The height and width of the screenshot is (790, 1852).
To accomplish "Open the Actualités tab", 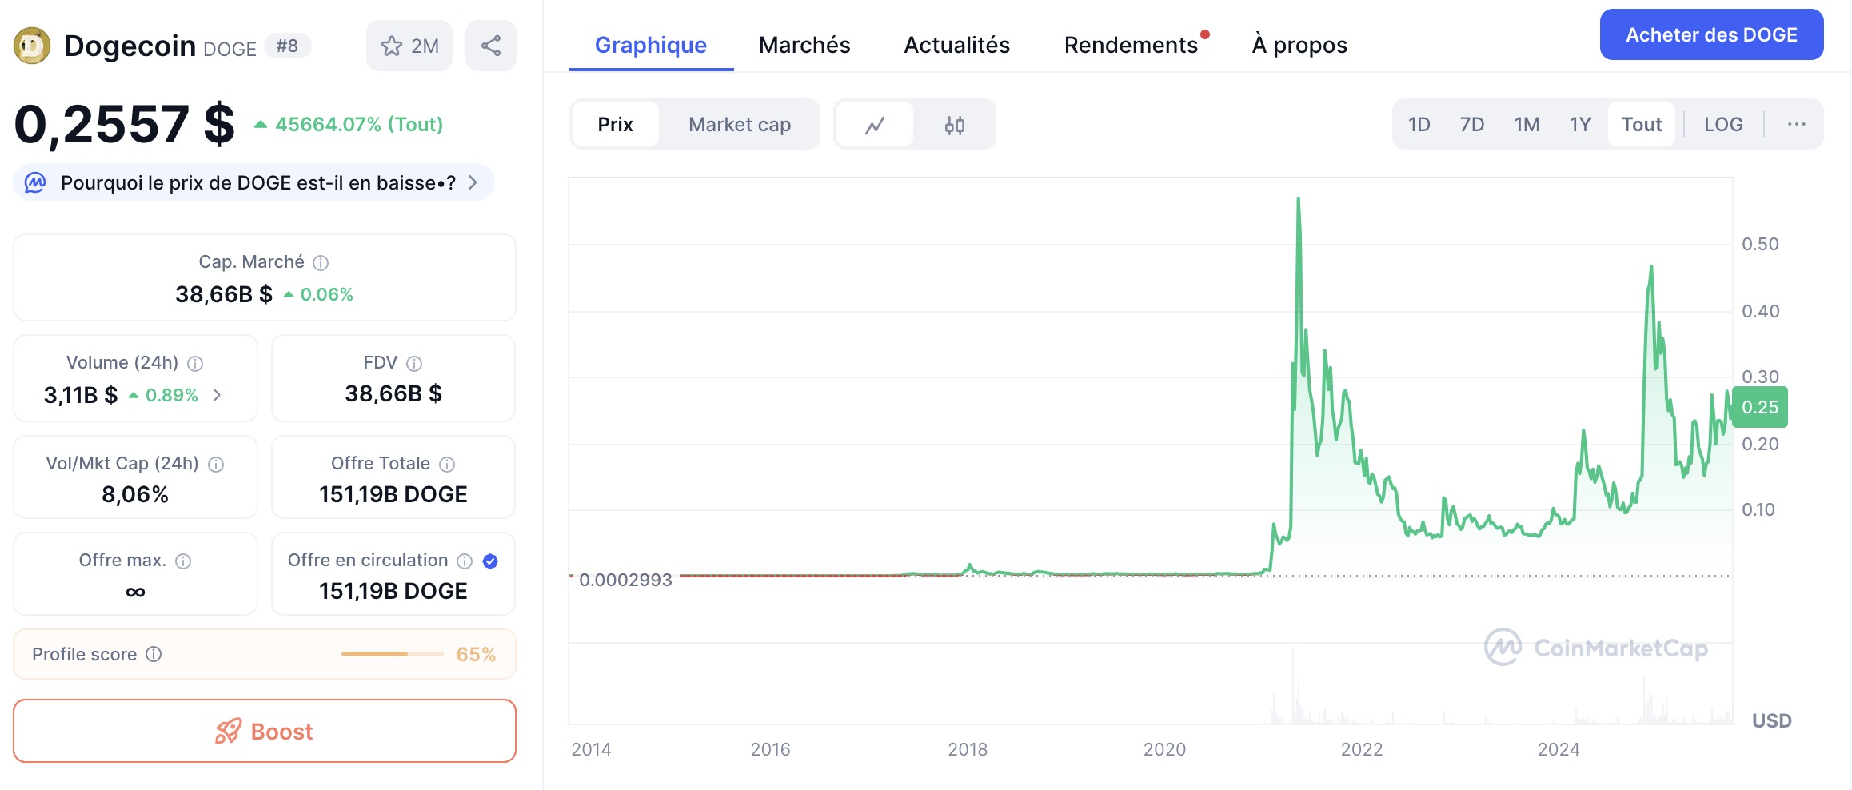I will coord(956,45).
